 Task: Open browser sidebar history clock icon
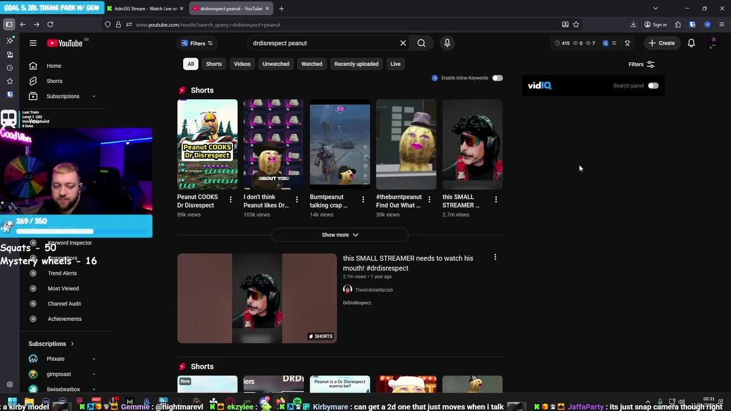pos(10,67)
